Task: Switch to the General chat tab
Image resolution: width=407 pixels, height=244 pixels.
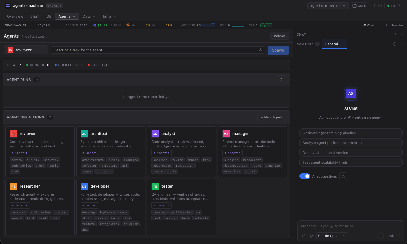Action: click(331, 44)
